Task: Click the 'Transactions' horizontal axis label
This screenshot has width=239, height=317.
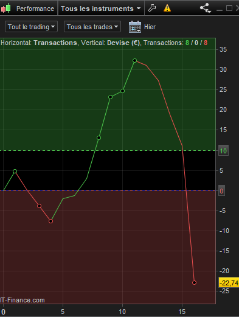Action: click(55, 43)
